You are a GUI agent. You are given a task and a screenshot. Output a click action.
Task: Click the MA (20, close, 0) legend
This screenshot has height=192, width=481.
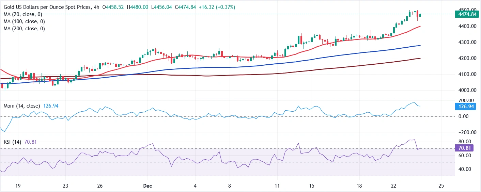click(x=23, y=14)
